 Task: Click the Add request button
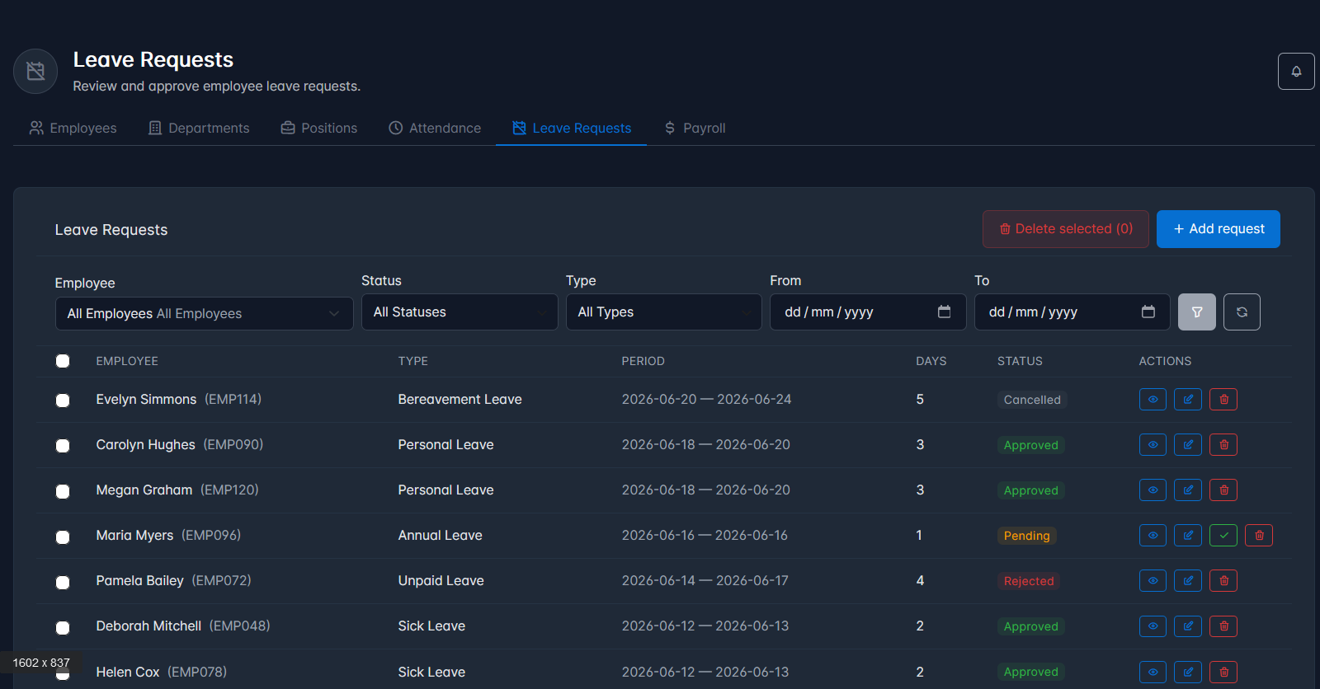pyautogui.click(x=1219, y=229)
